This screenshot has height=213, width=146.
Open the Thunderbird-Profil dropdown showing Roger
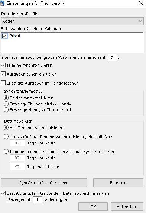click(72, 21)
